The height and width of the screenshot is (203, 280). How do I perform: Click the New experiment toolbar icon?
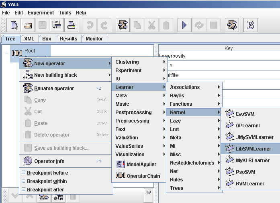14,25
